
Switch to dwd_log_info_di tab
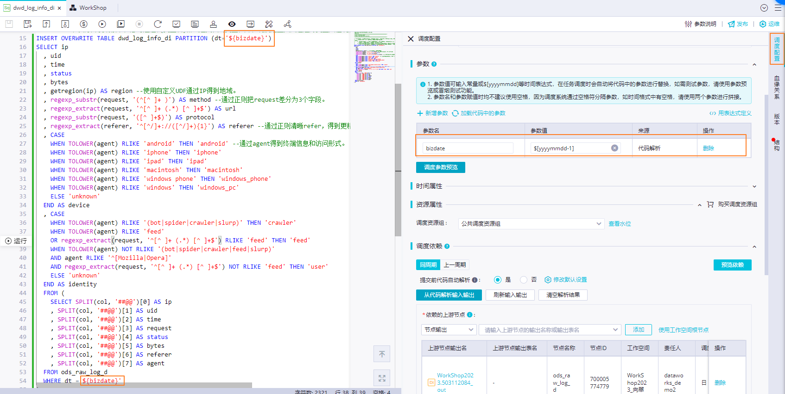33,8
